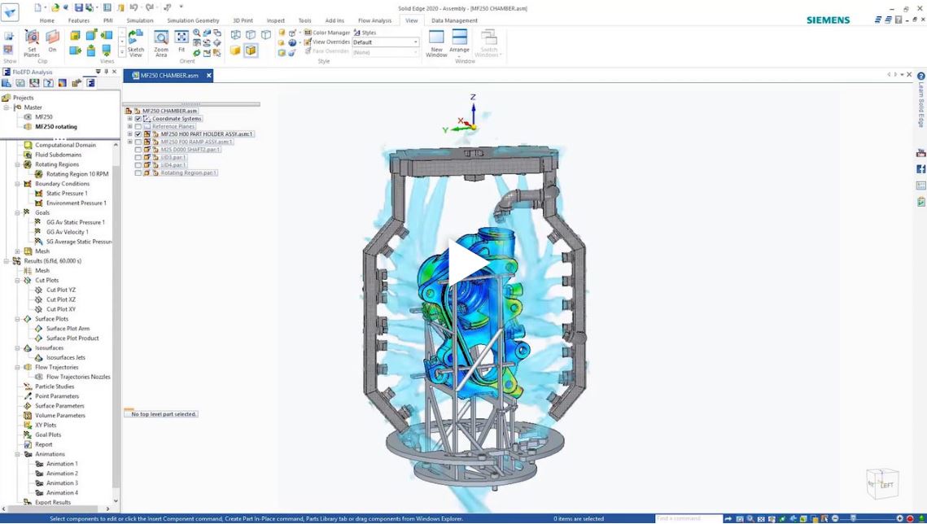Open the Solid Edge application button
The image size is (927, 524).
pyautogui.click(x=10, y=11)
